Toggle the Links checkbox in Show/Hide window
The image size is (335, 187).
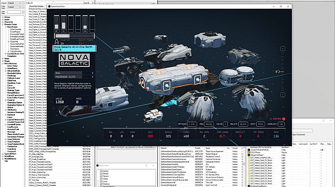[x=101, y=181]
